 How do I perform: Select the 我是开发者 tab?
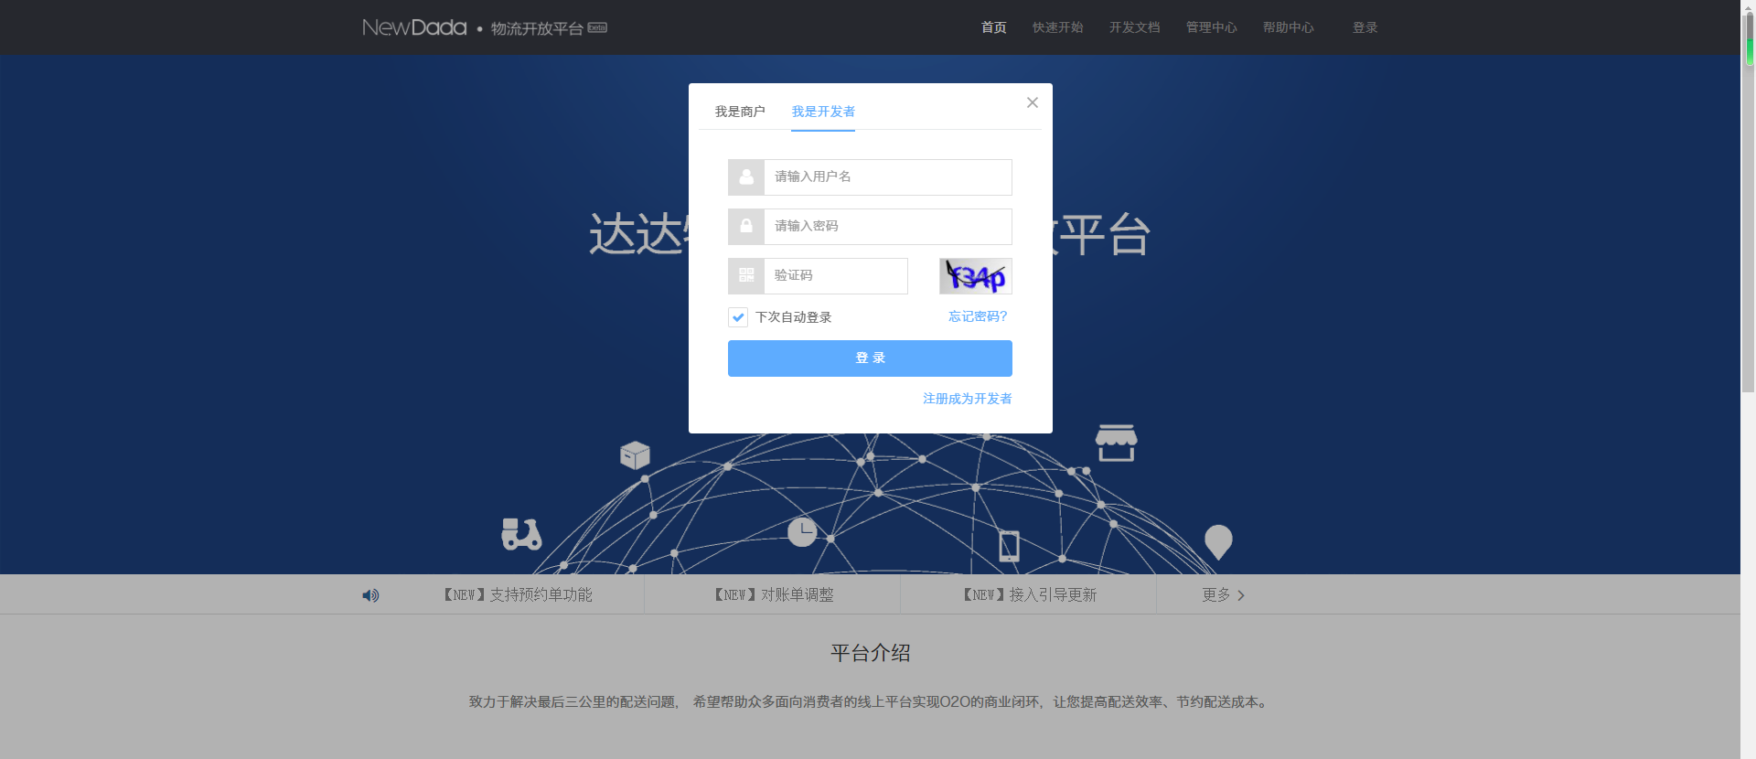pyautogui.click(x=823, y=112)
